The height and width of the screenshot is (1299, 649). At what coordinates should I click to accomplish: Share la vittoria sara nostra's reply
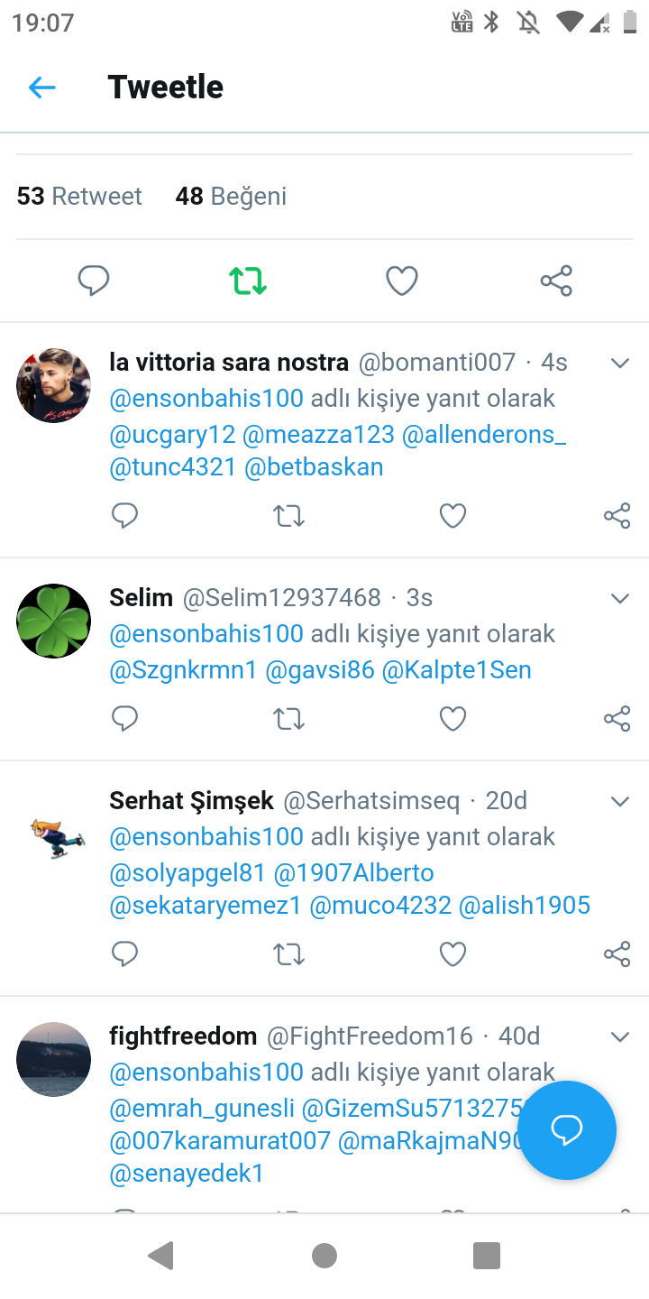pyautogui.click(x=617, y=516)
